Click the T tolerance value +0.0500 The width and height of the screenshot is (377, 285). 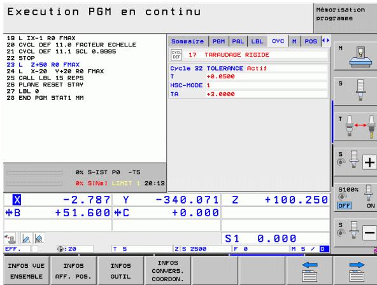click(x=221, y=76)
